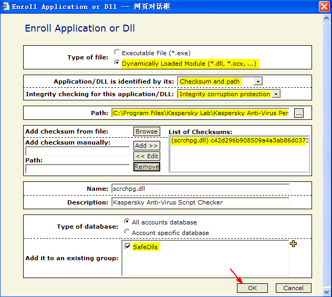
Task: Focus the checksum Path input field
Action: [78, 169]
